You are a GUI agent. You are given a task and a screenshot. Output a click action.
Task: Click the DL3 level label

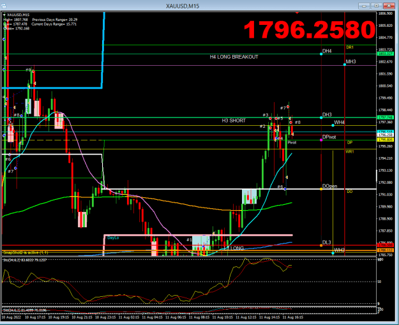tap(326, 242)
